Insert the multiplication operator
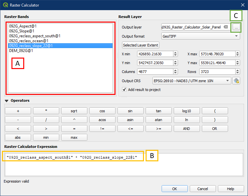Image resolution: width=248 pixels, height=196 pixels. (46, 111)
